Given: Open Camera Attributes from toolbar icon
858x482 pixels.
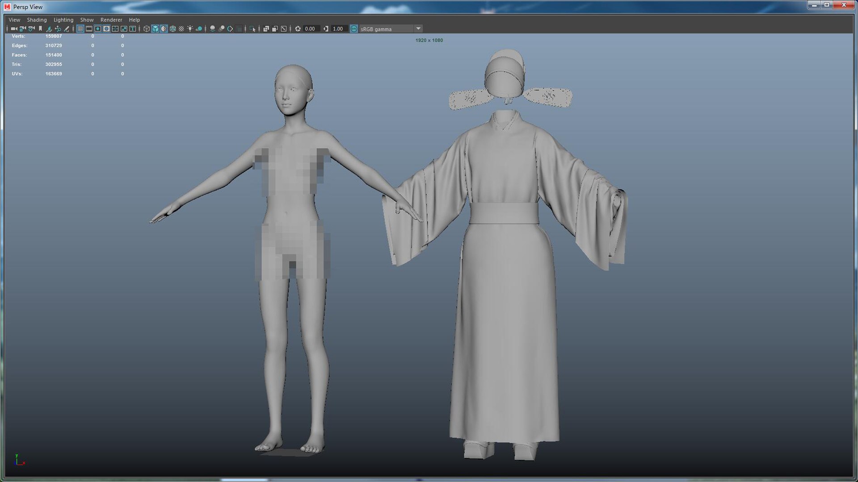Looking at the screenshot, I should coord(31,29).
